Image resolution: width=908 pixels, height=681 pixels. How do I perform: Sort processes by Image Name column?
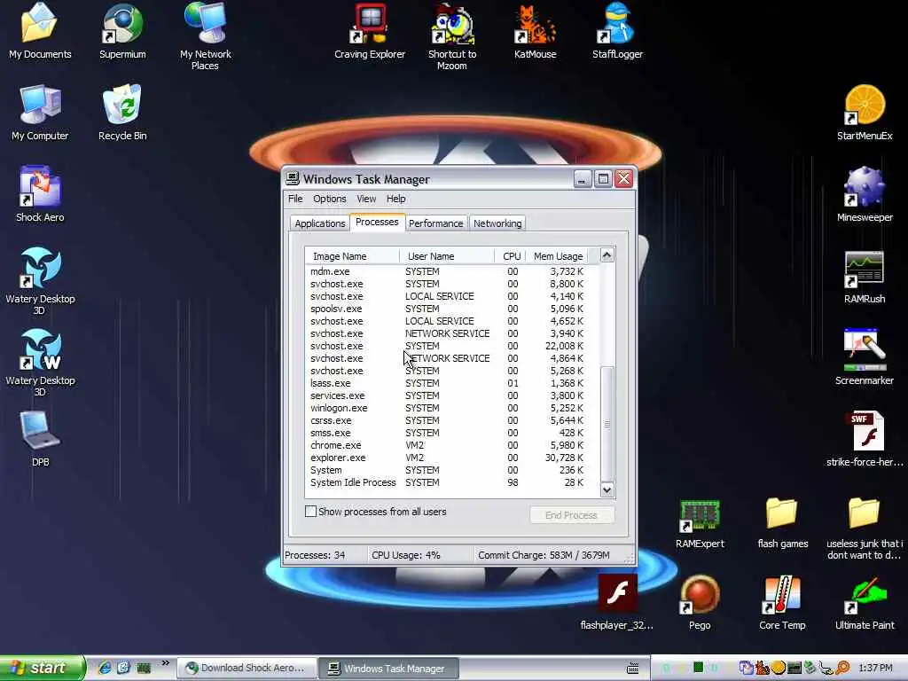[x=352, y=256]
